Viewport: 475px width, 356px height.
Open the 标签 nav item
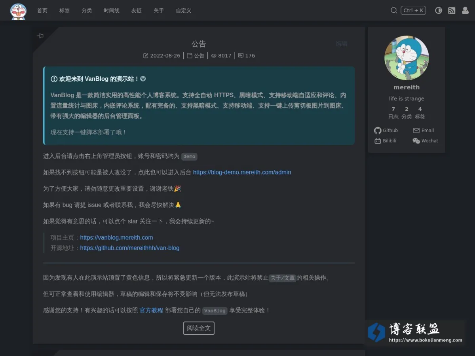[65, 11]
